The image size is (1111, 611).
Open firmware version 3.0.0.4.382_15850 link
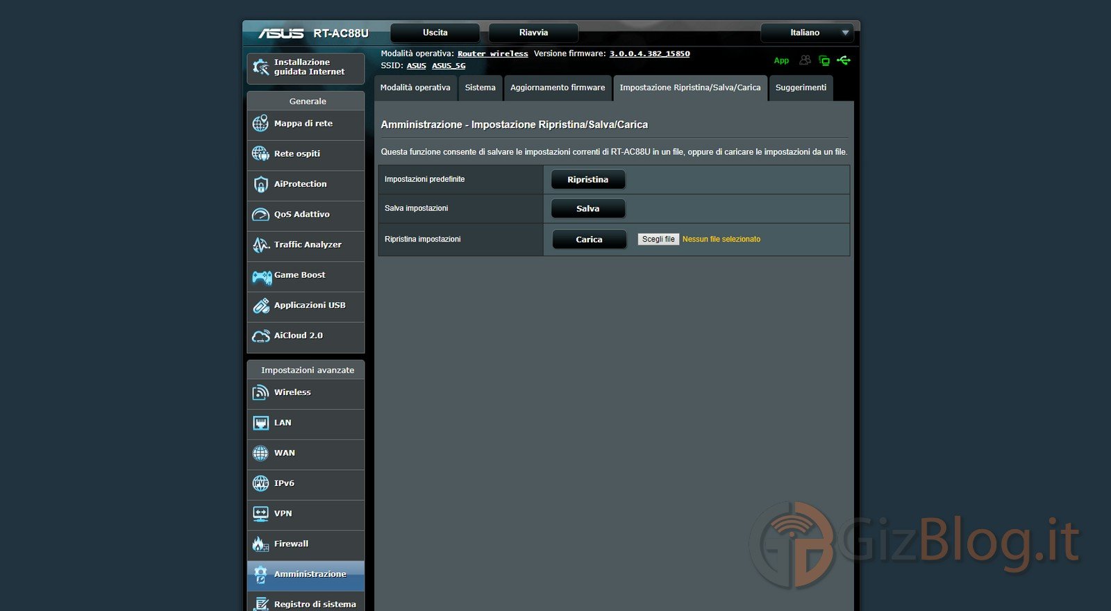click(650, 53)
